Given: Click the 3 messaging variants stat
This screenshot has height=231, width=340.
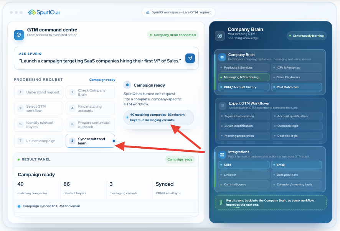Looking at the screenshot, I should (129, 188).
